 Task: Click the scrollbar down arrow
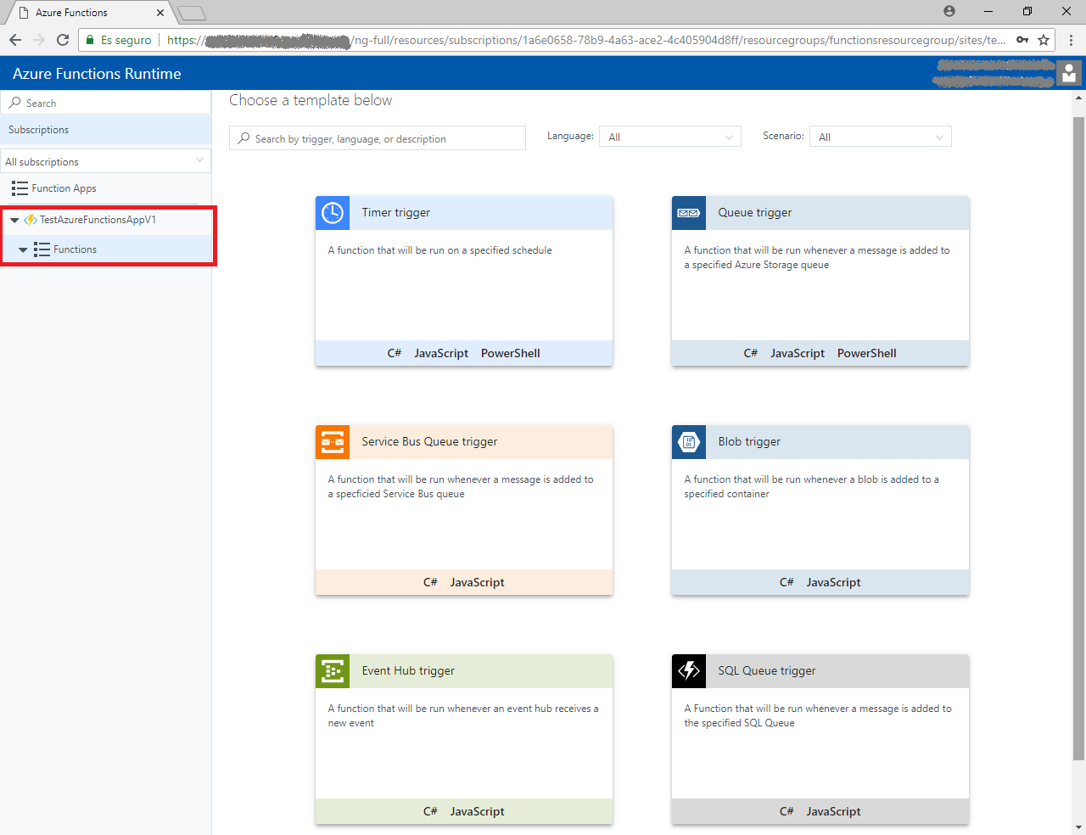click(1078, 827)
